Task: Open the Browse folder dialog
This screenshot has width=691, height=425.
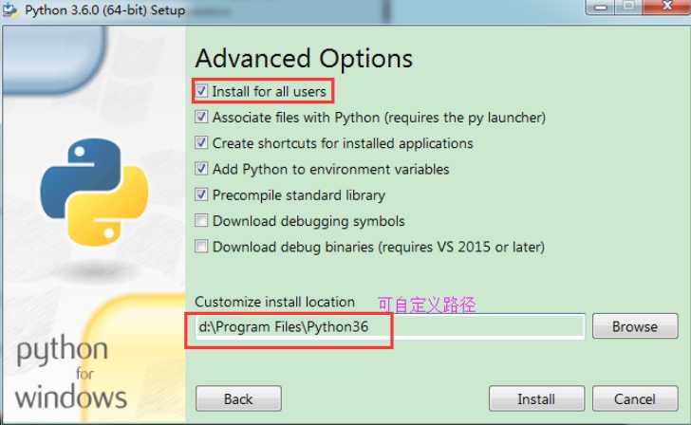Action: 635,326
